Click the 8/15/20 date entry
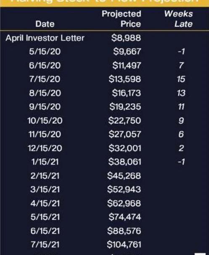209x255 pixels. [45, 93]
